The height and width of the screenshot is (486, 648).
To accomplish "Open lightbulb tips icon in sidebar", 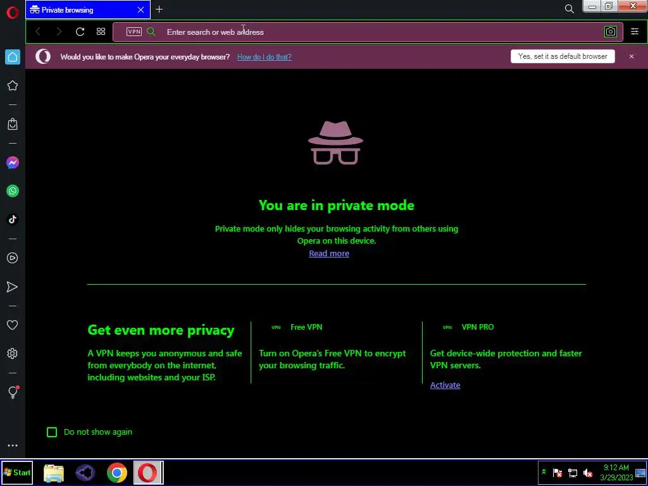I will coord(13,392).
